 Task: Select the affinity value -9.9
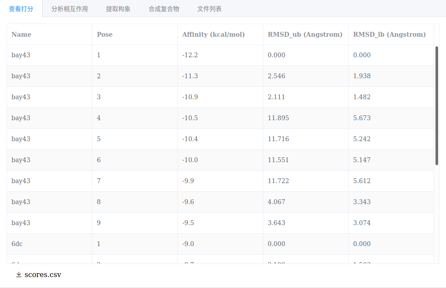[x=188, y=181]
